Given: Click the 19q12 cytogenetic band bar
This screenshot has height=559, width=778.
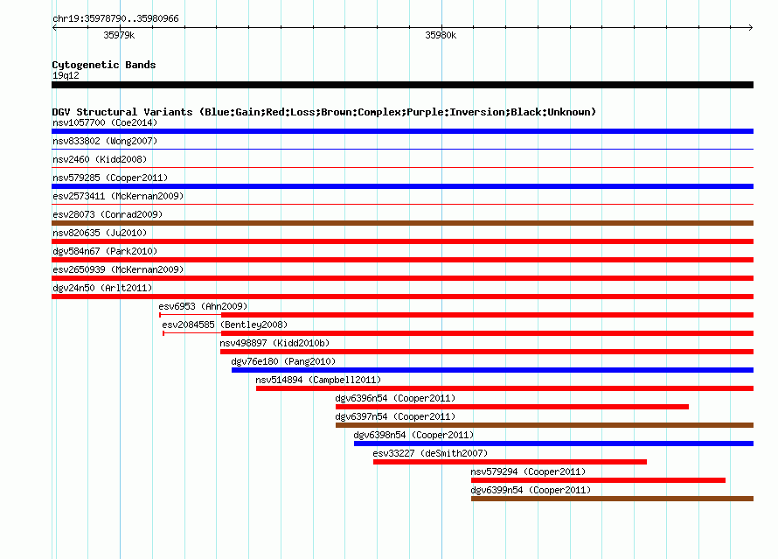Looking at the screenshot, I should coord(402,85).
